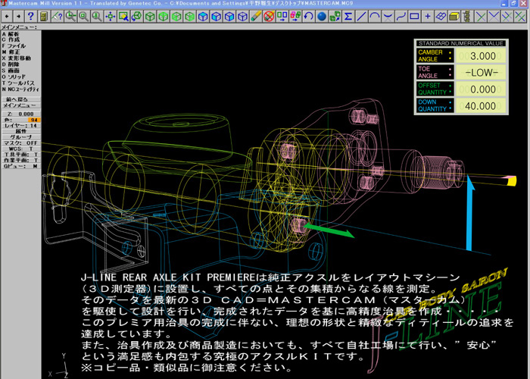Viewport: 530px width, 379px height.
Task: Toggle the マスク: OFF setting
Action: [x=21, y=143]
